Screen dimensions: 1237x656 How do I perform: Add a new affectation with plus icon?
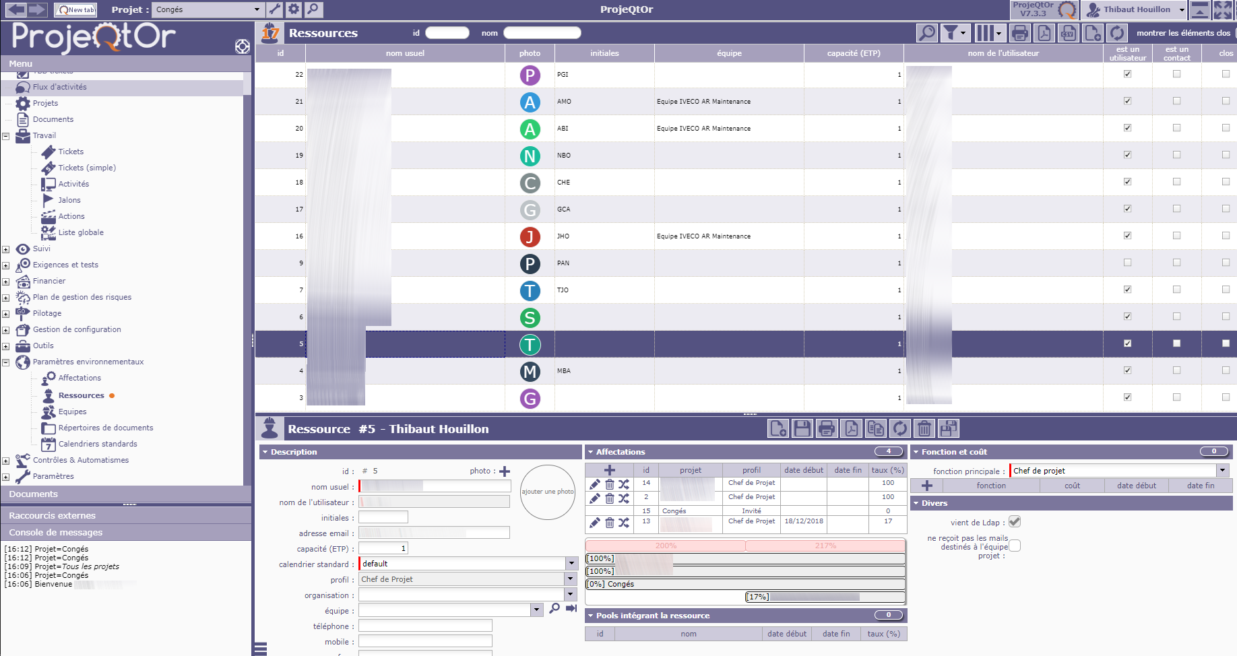(x=610, y=470)
